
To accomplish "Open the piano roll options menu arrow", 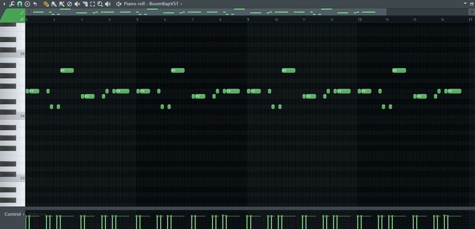I will pos(4,4).
